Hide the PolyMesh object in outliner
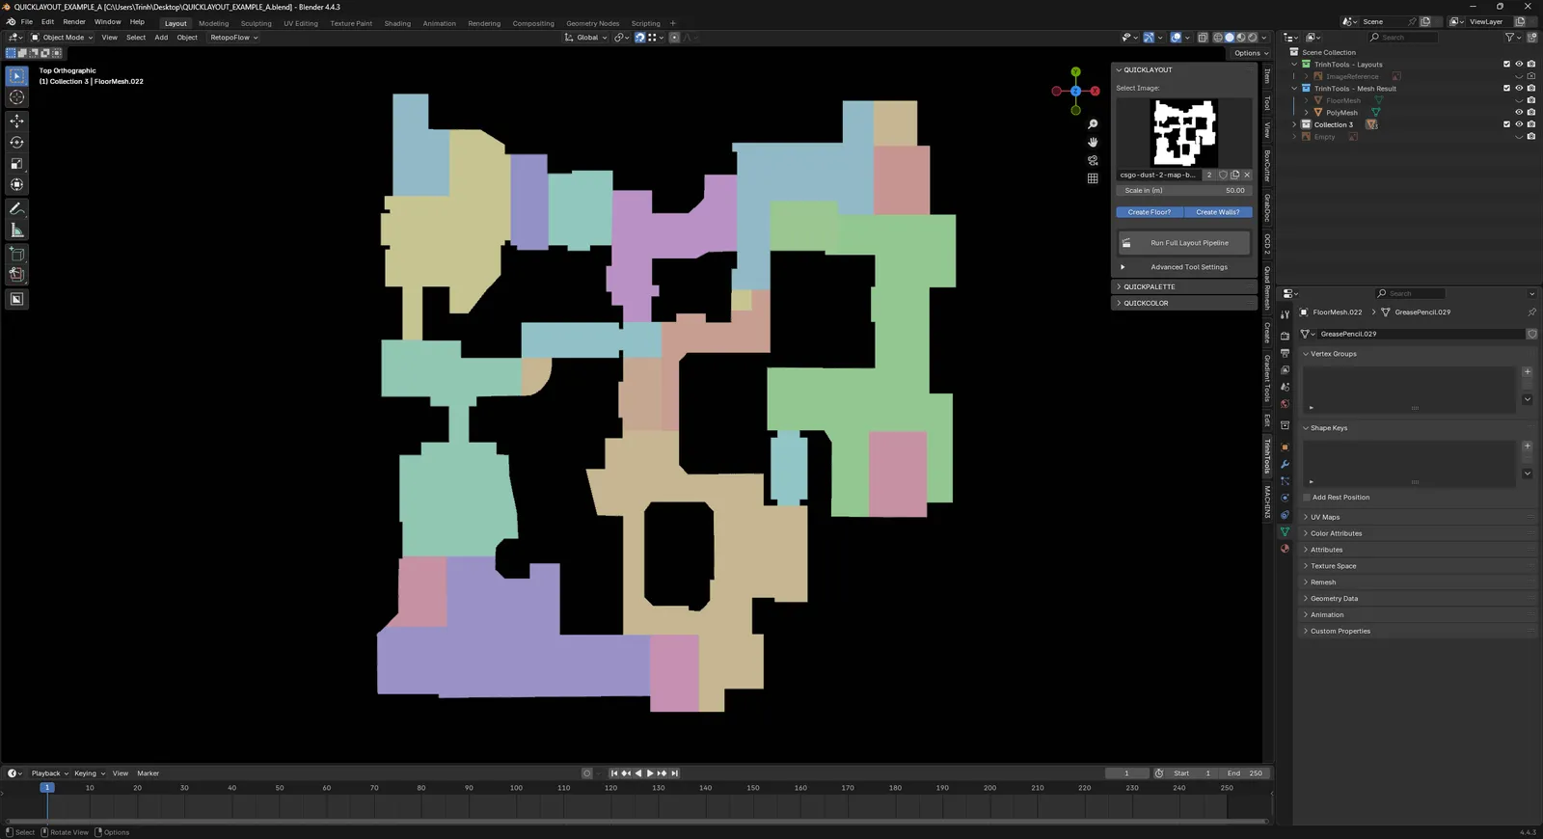 1519,113
